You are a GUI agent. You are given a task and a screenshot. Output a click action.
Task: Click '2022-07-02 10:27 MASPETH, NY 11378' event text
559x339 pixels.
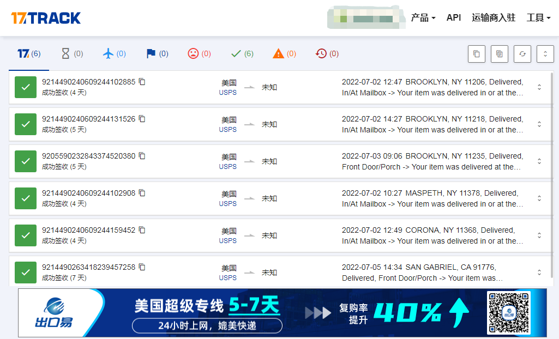[x=411, y=193]
